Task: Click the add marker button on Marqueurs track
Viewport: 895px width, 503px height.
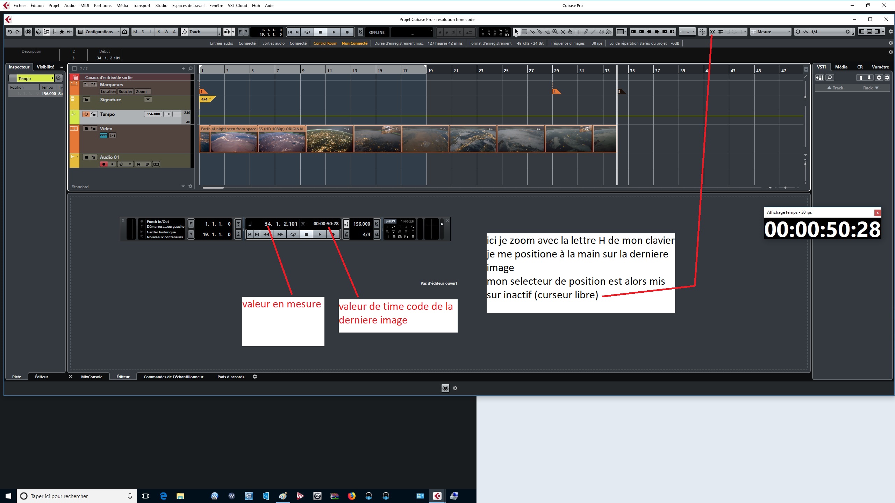Action: (x=86, y=85)
